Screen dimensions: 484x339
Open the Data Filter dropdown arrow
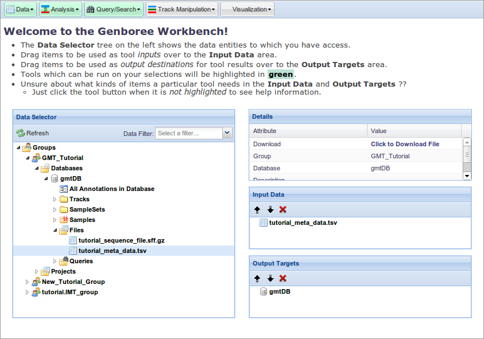pos(227,133)
